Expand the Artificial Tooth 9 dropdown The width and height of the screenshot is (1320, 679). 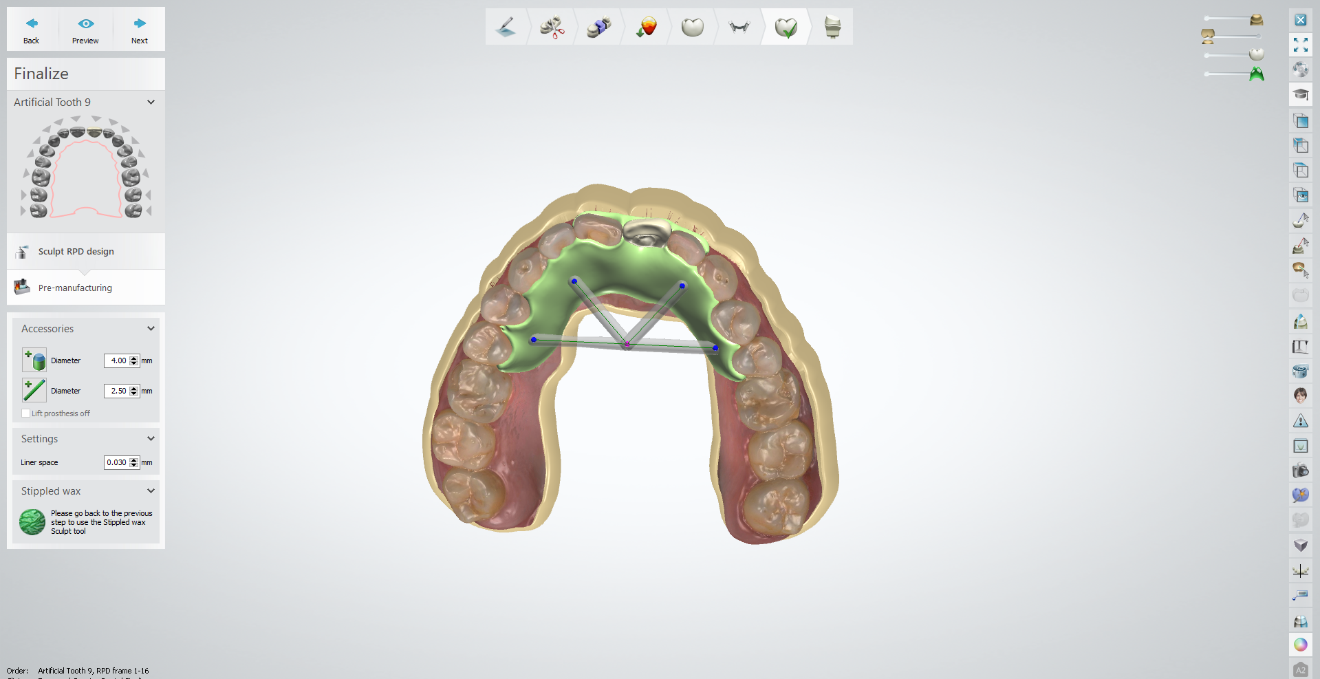tap(151, 103)
